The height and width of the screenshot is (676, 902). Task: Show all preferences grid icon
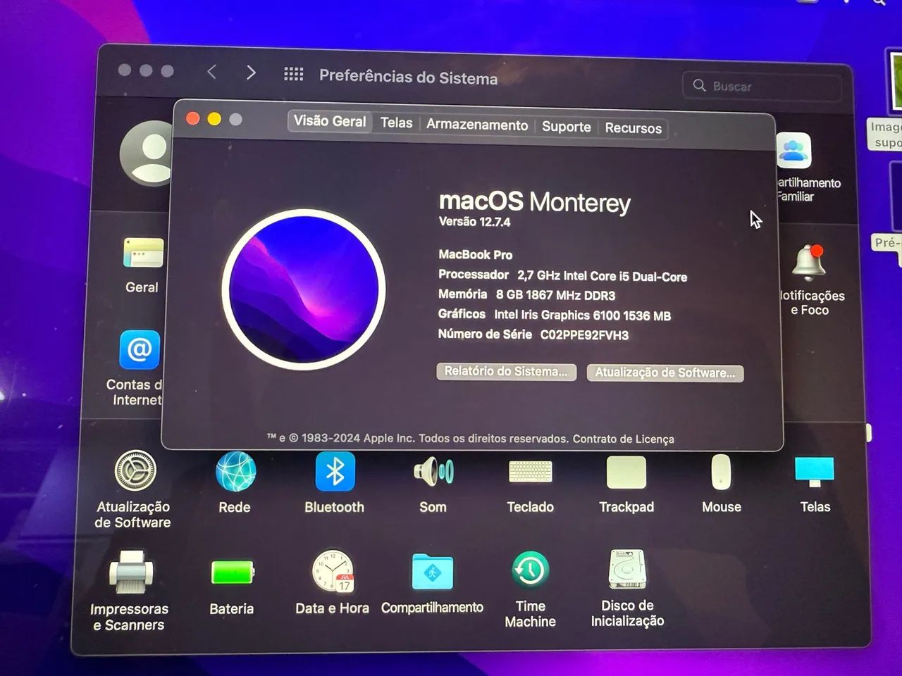pyautogui.click(x=294, y=74)
